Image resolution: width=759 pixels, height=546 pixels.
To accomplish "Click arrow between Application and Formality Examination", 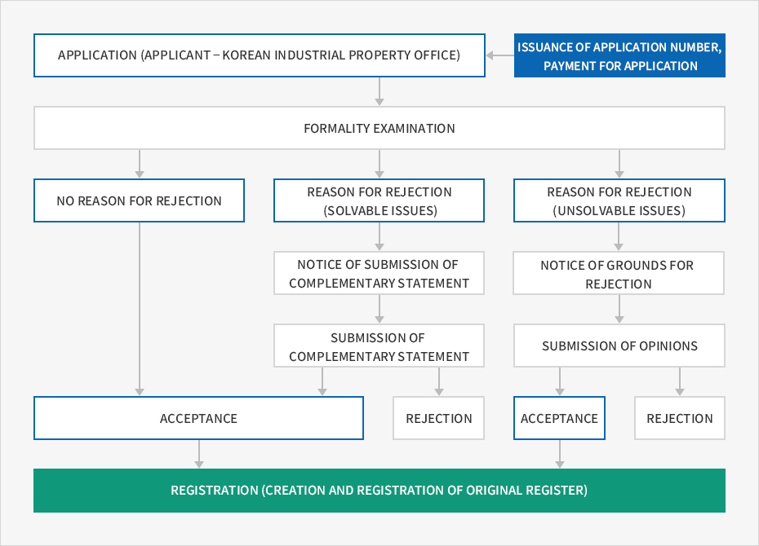I will click(x=379, y=91).
